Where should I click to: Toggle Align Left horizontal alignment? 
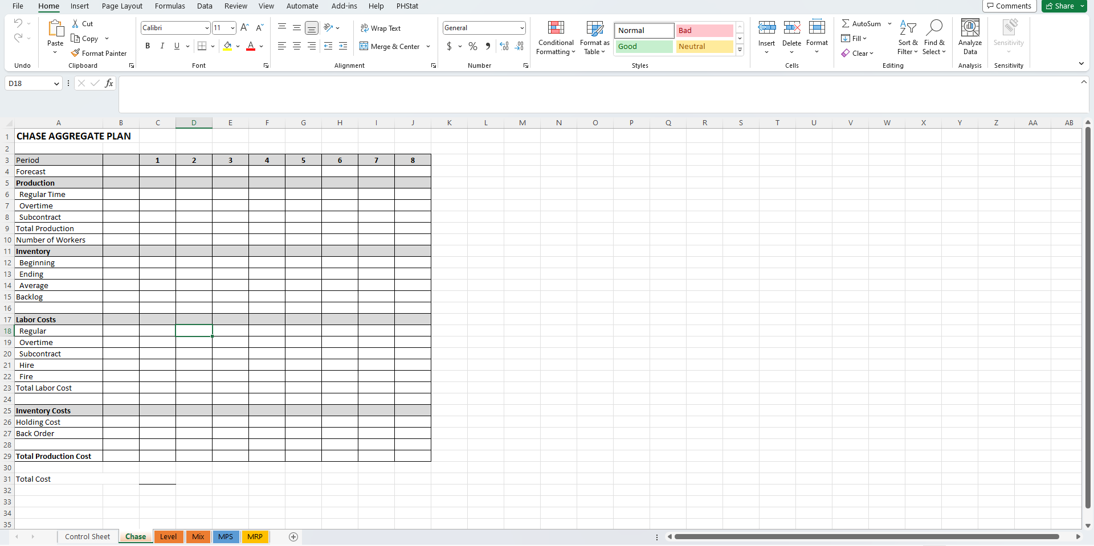pyautogui.click(x=282, y=46)
